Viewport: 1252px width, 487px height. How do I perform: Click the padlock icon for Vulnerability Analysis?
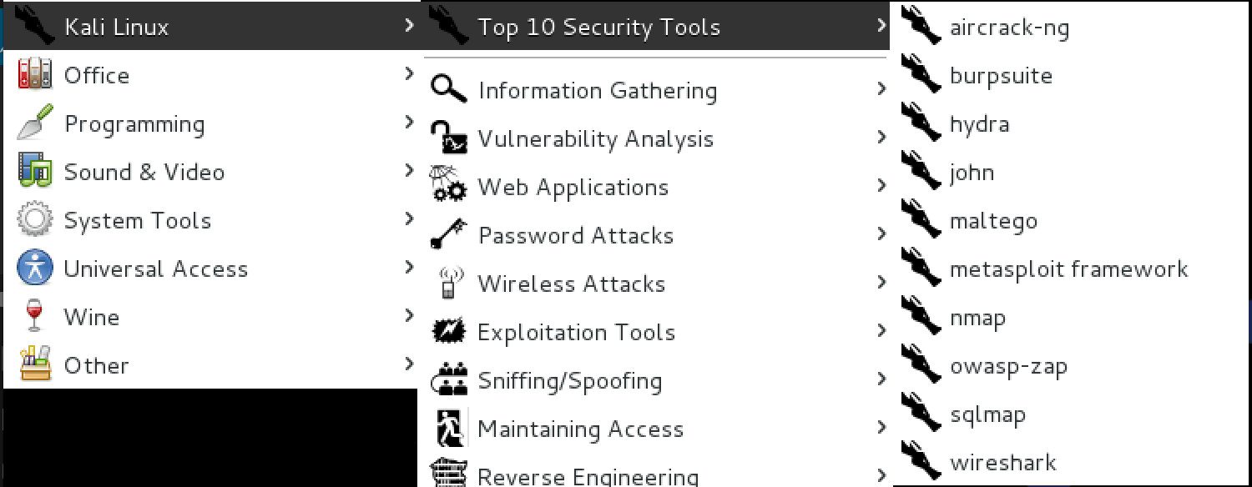(x=449, y=138)
